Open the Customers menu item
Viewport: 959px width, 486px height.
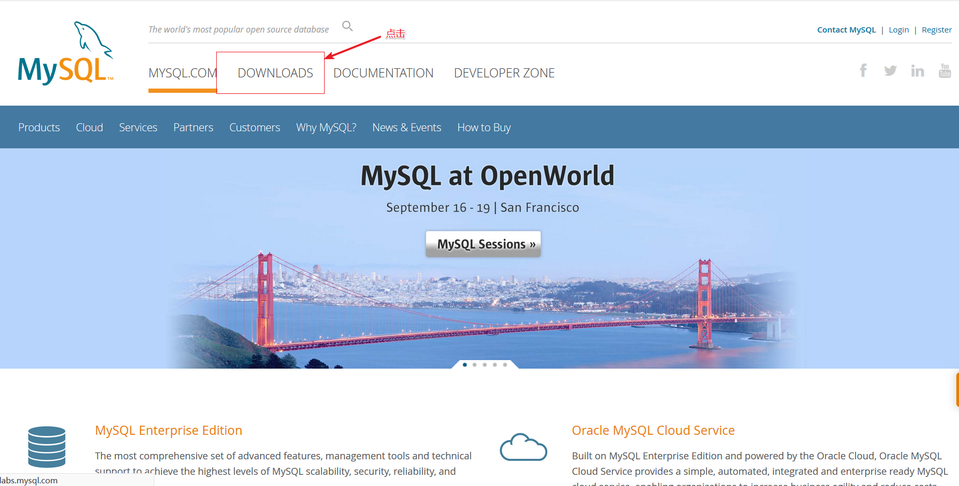click(255, 128)
